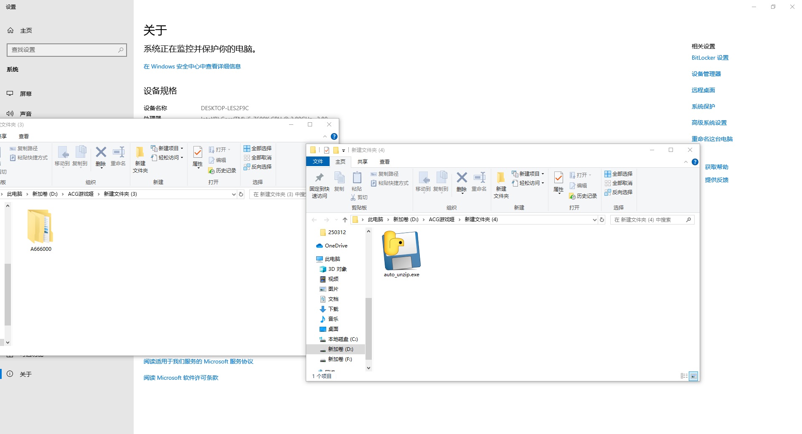
Task: Click the 新建文件夹 icon in right window ribbon
Action: (501, 179)
